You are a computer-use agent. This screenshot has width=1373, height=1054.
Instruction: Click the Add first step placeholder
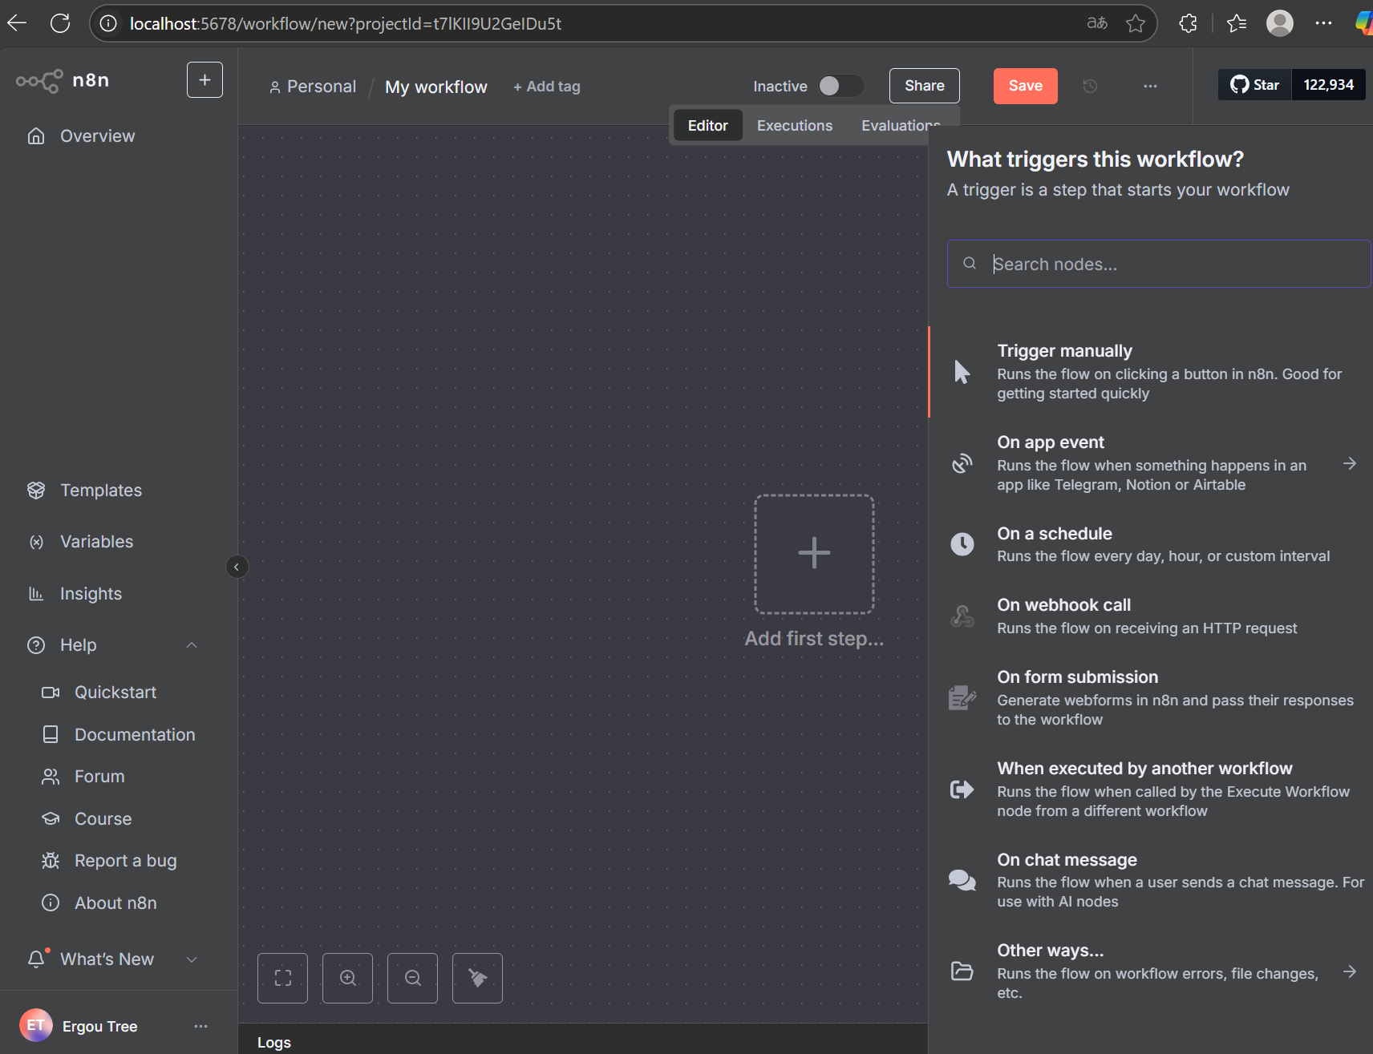pyautogui.click(x=813, y=554)
